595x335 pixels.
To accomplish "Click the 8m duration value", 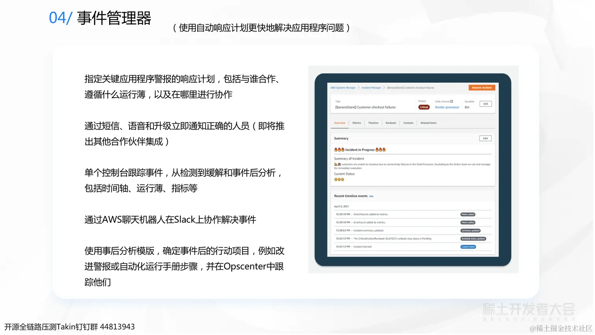I will [x=467, y=107].
